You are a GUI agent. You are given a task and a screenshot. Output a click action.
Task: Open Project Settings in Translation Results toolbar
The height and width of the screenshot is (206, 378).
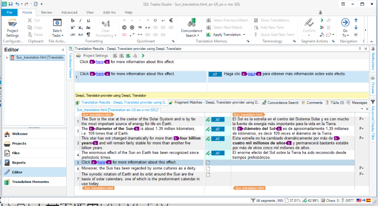click(92, 56)
